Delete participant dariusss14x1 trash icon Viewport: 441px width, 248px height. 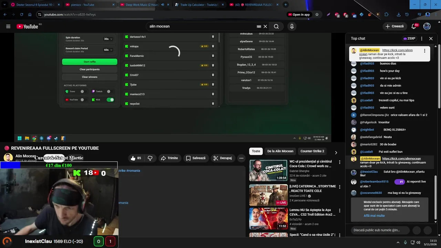213,37
